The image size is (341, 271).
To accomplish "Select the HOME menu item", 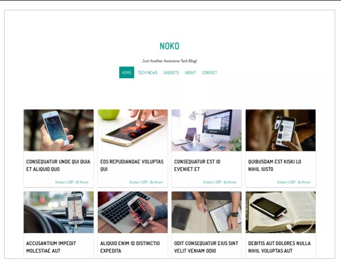I will (127, 72).
